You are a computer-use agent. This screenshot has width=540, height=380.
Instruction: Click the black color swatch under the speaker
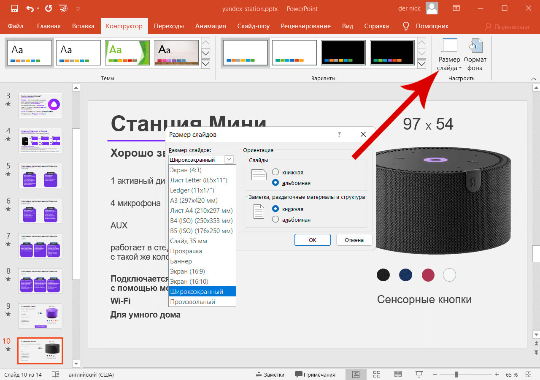click(x=383, y=275)
